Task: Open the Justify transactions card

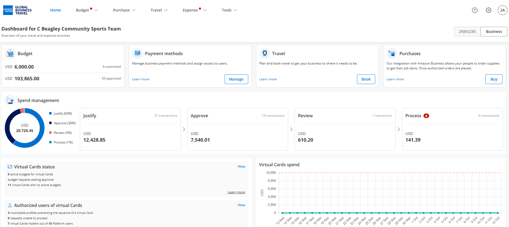Action: (130, 129)
